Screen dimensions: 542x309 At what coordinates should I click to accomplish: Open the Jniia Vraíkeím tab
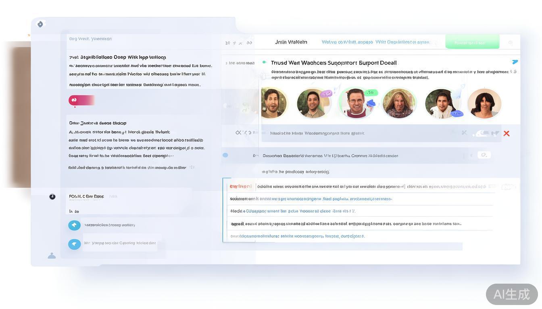291,42
